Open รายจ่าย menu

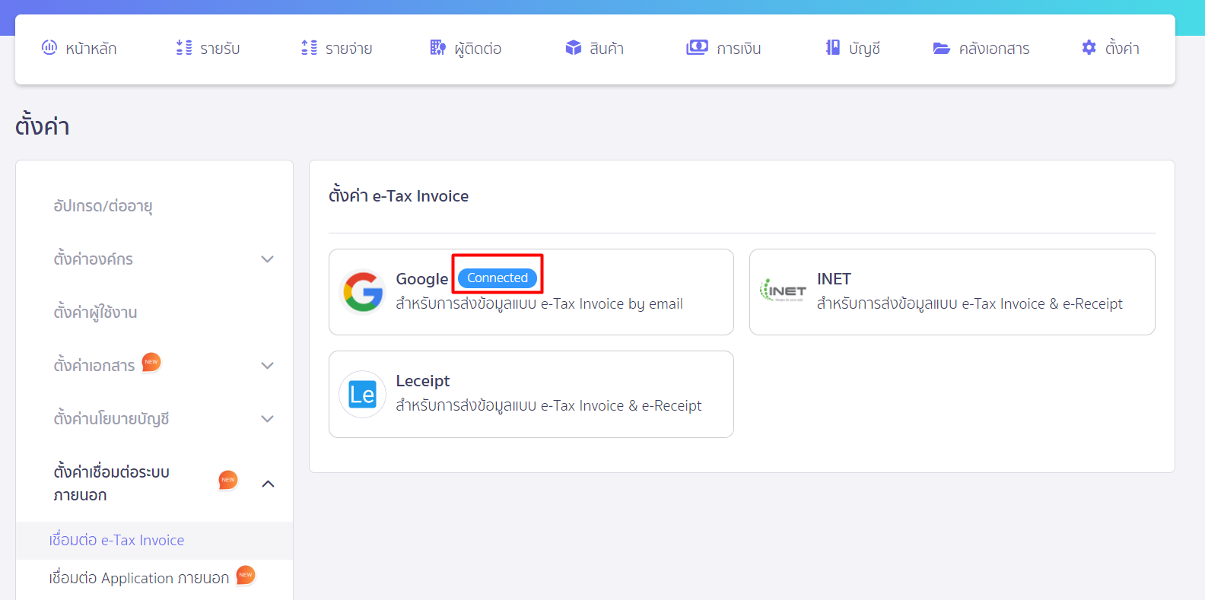tap(348, 49)
